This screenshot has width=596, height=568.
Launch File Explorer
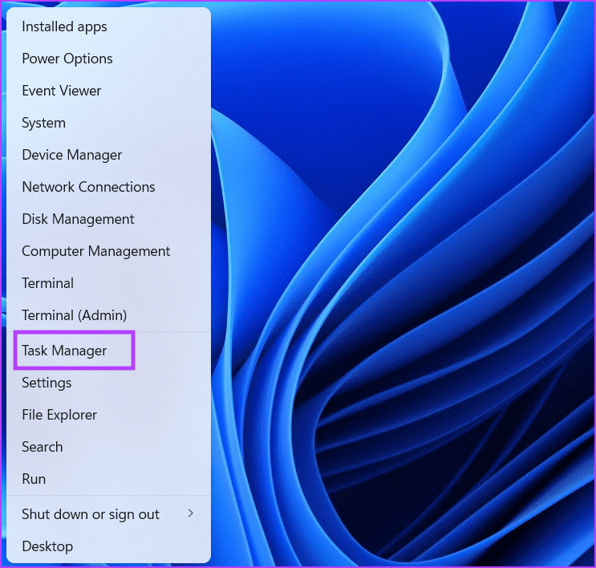(59, 415)
